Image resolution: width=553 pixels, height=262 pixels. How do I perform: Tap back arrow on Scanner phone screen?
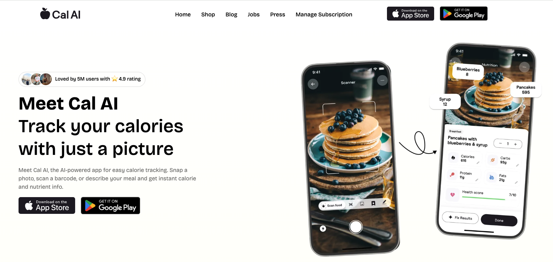pyautogui.click(x=313, y=84)
